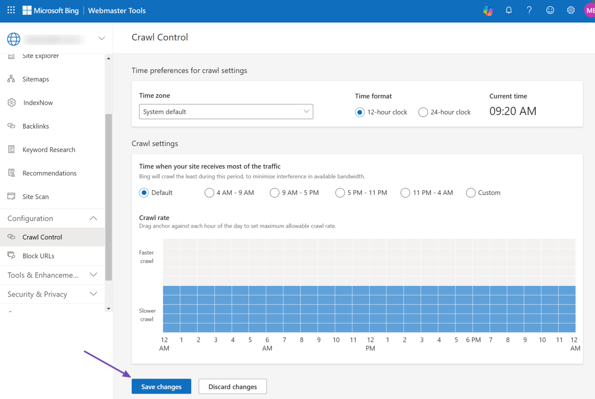Click the Discard changes button

232,386
